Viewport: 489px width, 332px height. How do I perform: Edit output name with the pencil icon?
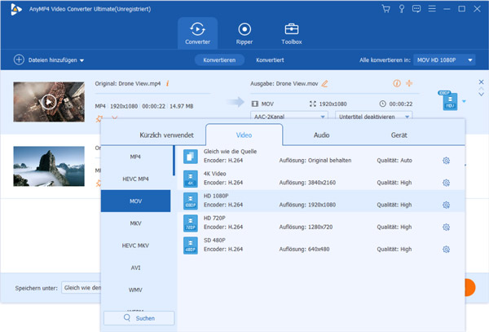coord(324,84)
